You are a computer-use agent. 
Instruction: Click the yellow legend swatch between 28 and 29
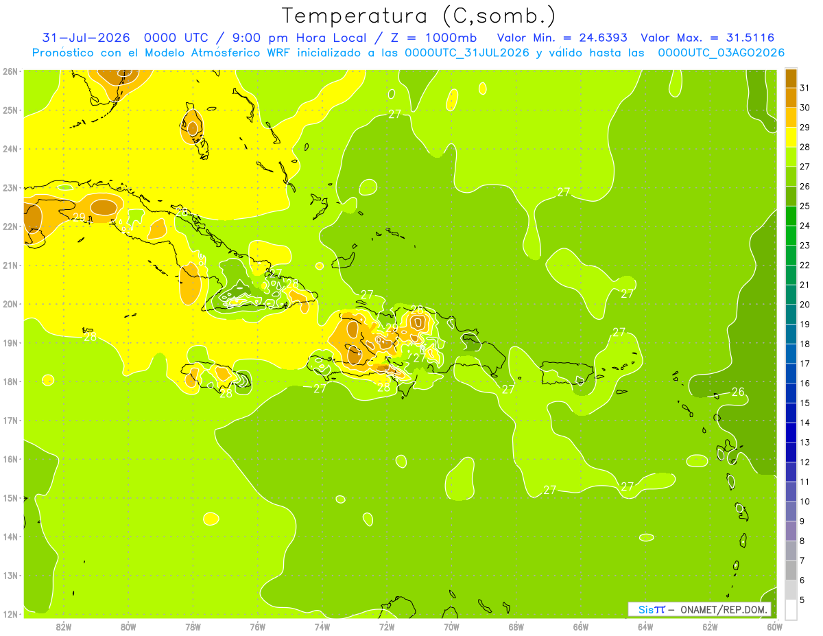(x=791, y=137)
